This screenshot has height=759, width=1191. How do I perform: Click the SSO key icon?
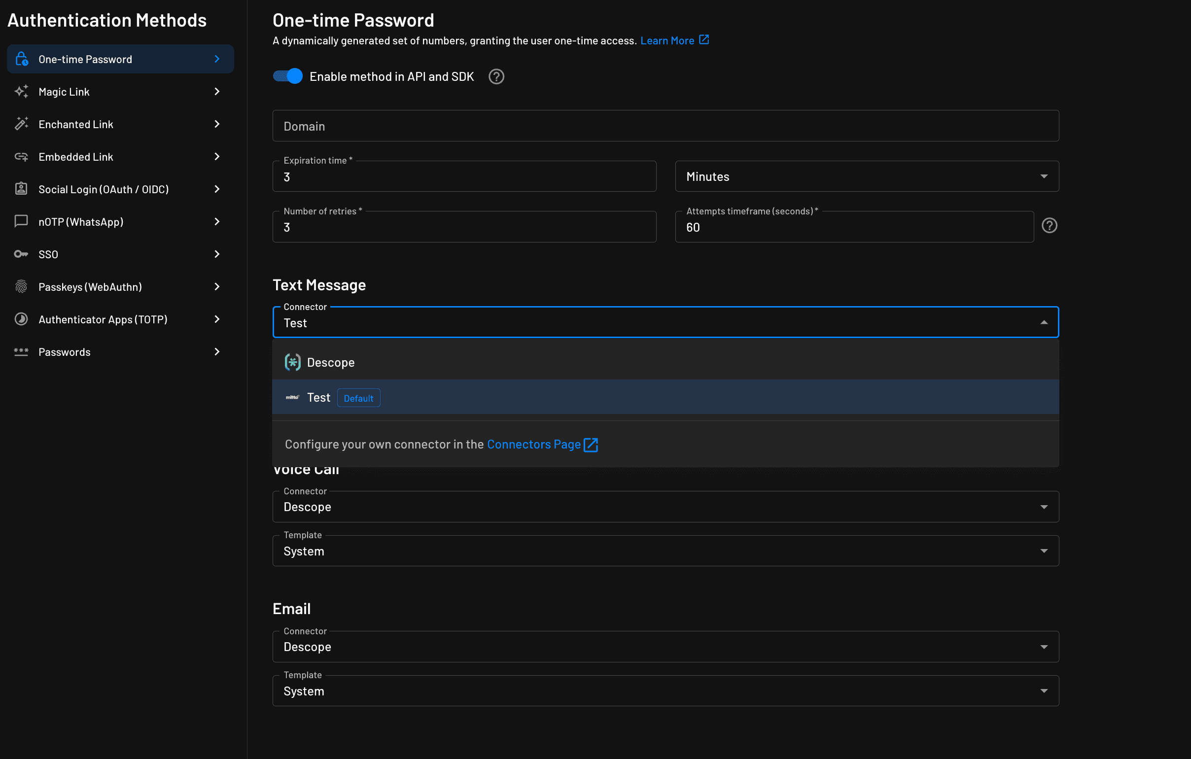pyautogui.click(x=21, y=254)
